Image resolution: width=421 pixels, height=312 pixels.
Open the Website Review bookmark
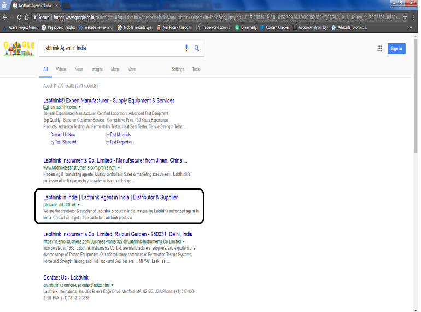(96, 27)
